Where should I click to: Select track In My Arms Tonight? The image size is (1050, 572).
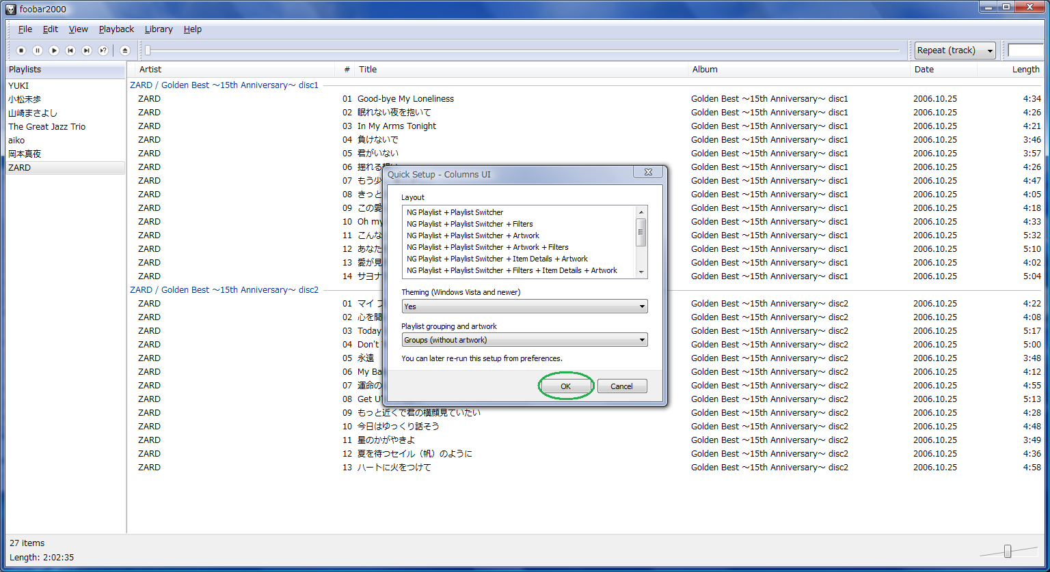click(586, 126)
